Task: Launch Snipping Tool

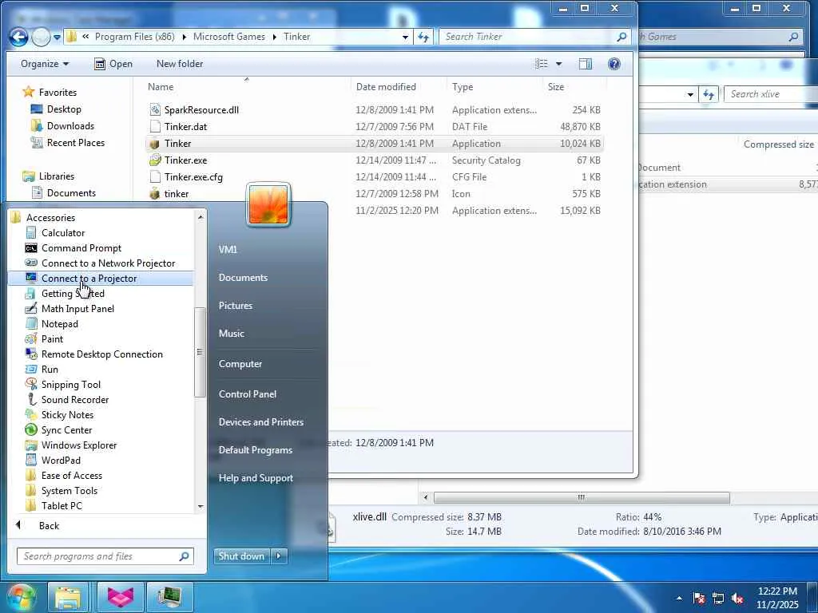Action: (70, 384)
